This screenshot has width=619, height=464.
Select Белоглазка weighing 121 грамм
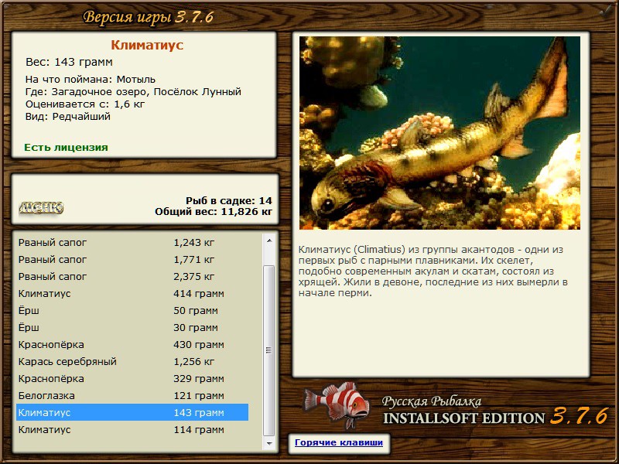pyautogui.click(x=132, y=395)
